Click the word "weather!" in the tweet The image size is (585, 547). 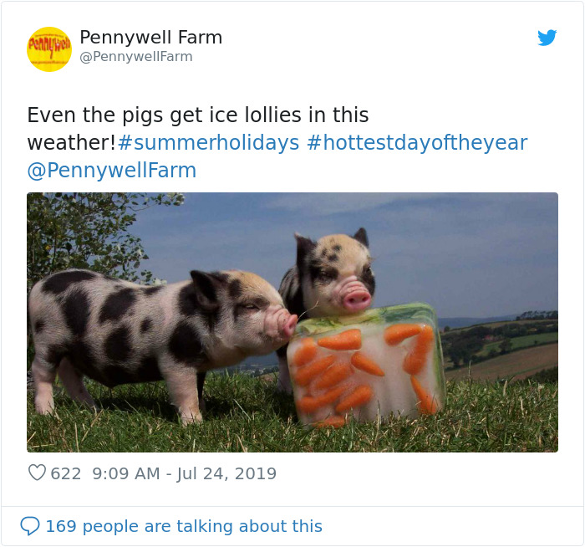(x=71, y=143)
